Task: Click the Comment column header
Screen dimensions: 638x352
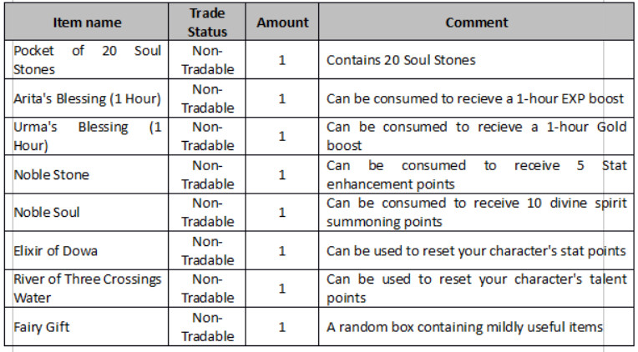Action: point(477,23)
